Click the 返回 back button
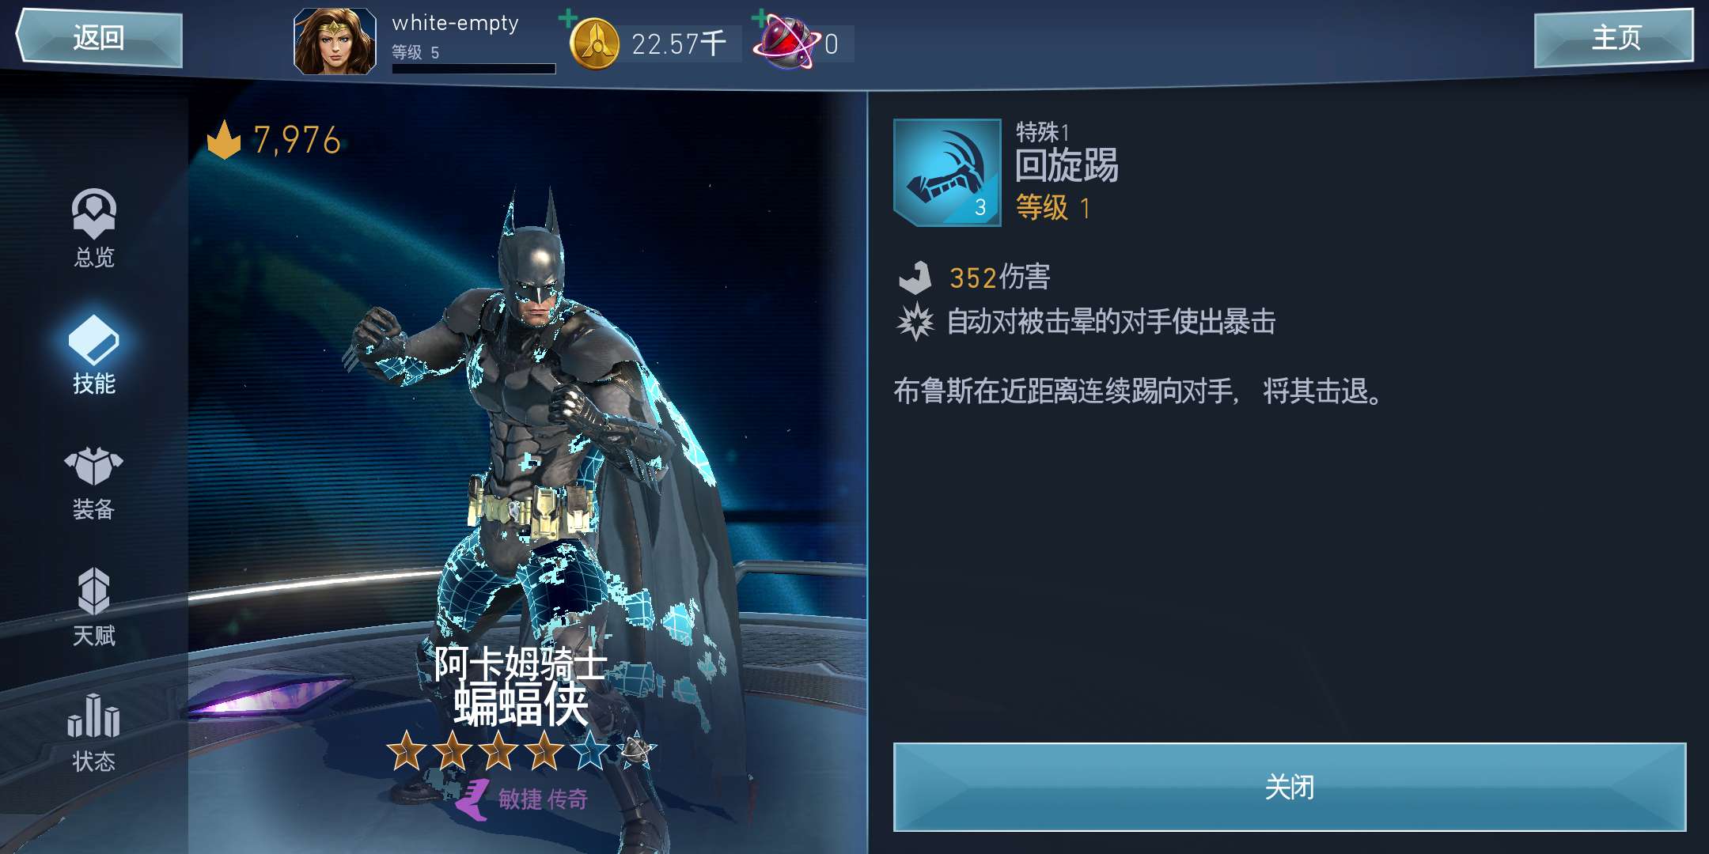This screenshot has height=854, width=1709. [x=99, y=37]
